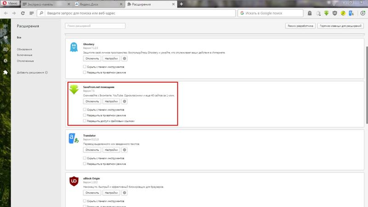Image resolution: width=368 pixels, height=207 pixels.
Task: Check Translator 'Скрыть с панели инструментов'
Action: click(85, 158)
